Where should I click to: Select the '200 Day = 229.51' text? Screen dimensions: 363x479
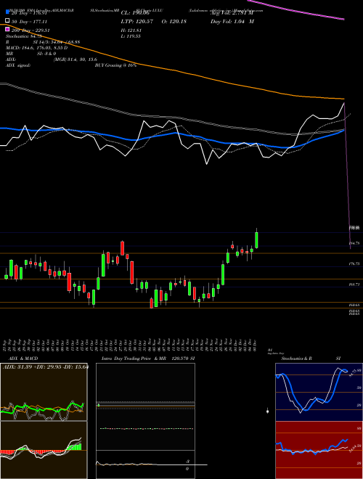(30, 30)
